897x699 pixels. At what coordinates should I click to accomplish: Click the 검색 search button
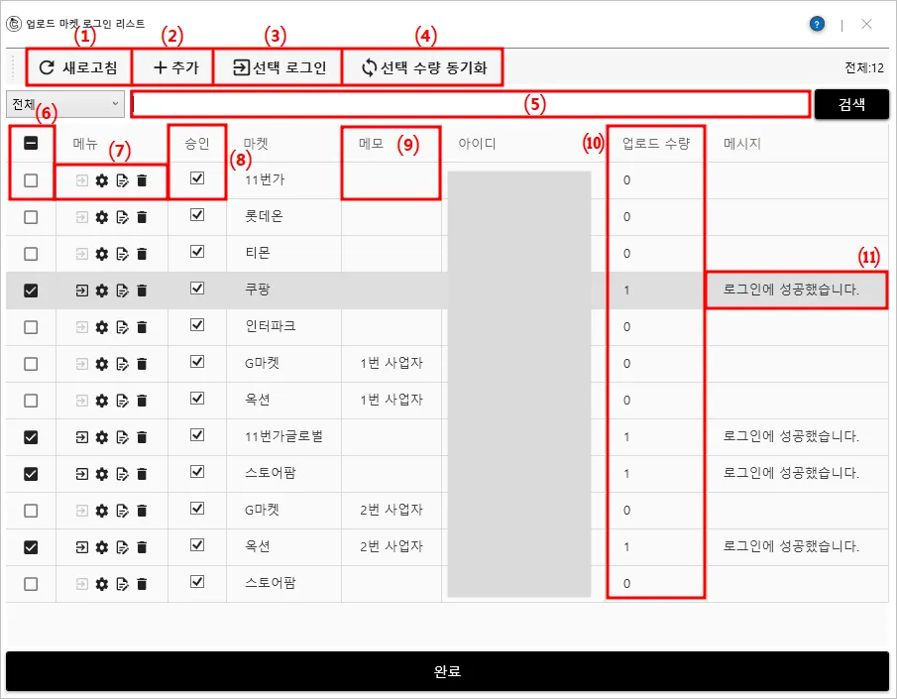click(851, 104)
